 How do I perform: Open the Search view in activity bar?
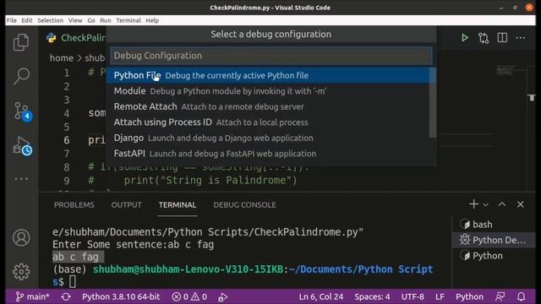point(21,76)
